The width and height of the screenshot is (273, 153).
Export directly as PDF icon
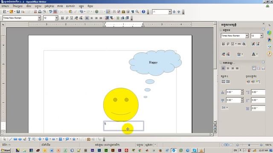(35, 11)
